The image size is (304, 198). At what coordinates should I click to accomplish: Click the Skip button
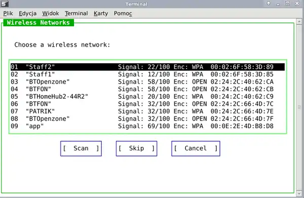tap(136, 148)
